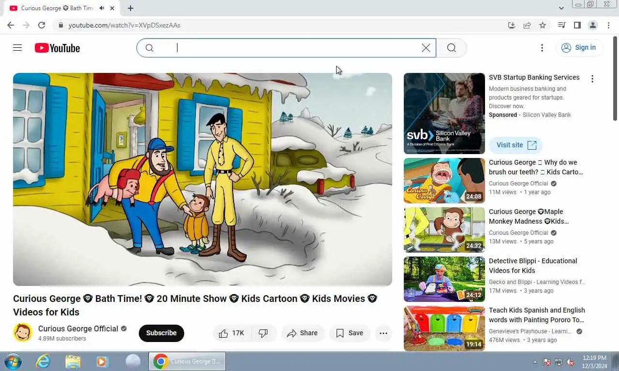Open the SVB Startup Banking ad thumbnail

(444, 114)
